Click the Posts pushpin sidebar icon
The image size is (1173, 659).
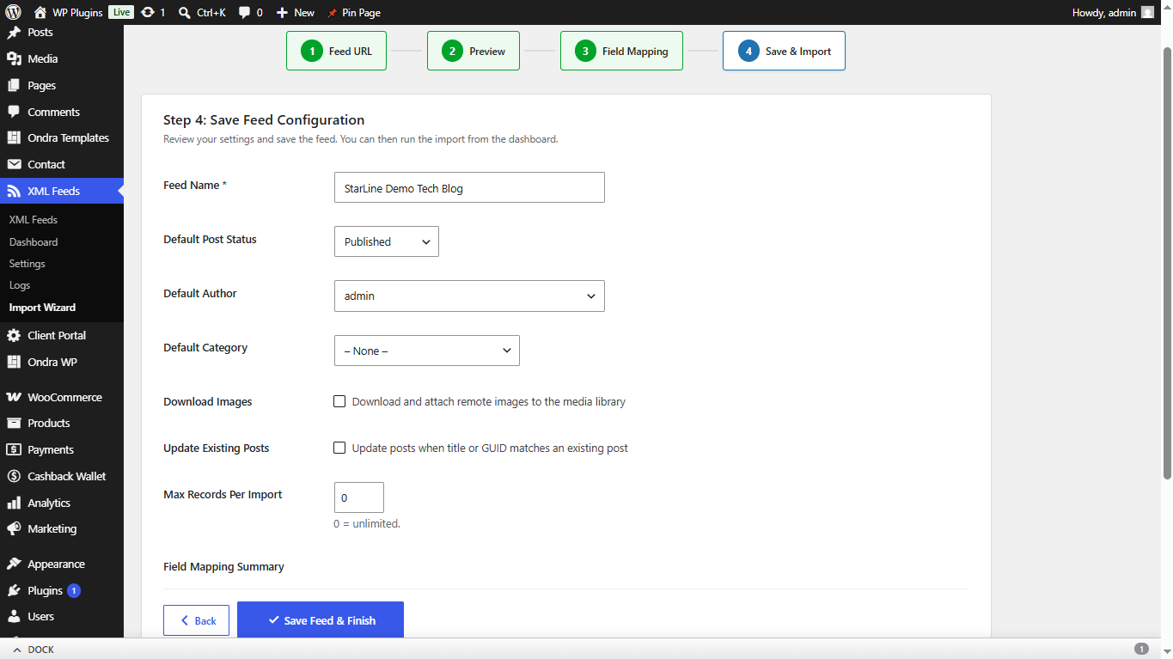pyautogui.click(x=14, y=33)
